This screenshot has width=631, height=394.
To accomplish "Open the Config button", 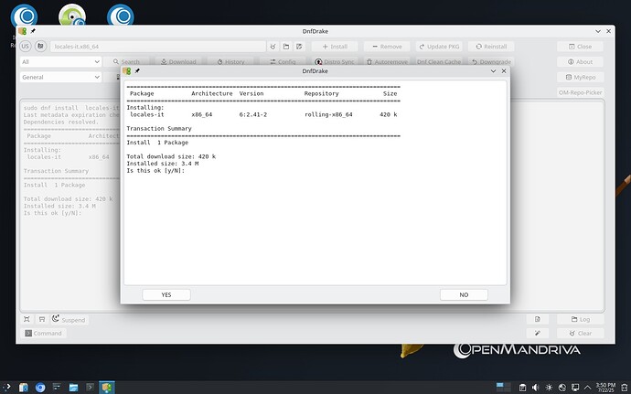I will coord(283,61).
